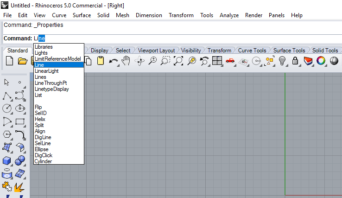Open the Panels menu
Viewport: 342px width, 198px height.
pos(277,15)
